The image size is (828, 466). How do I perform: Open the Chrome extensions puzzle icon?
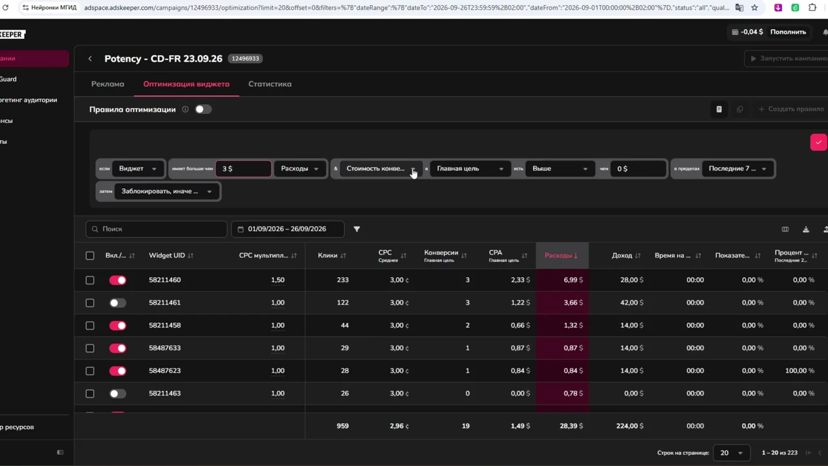click(812, 8)
